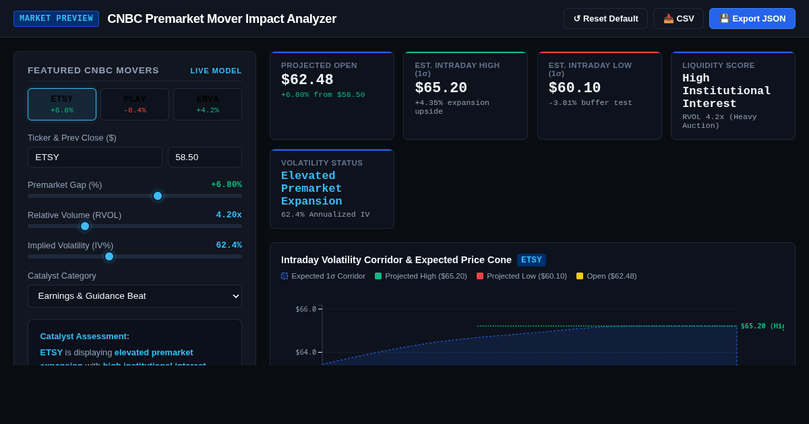Click the High Institutional Interest text
Image resolution: width=809 pixels, height=424 pixels.
pos(727,91)
